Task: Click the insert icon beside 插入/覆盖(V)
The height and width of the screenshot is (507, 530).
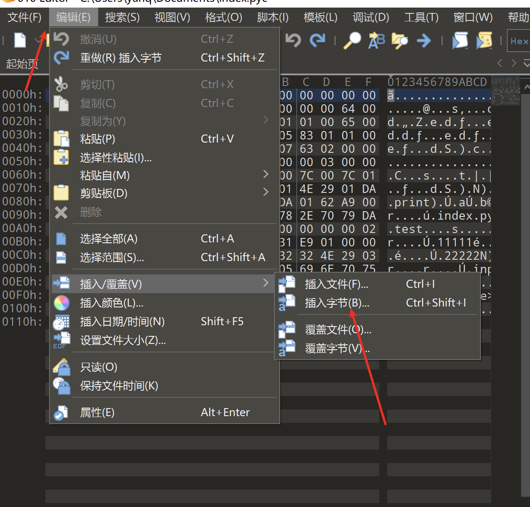Action: point(61,282)
